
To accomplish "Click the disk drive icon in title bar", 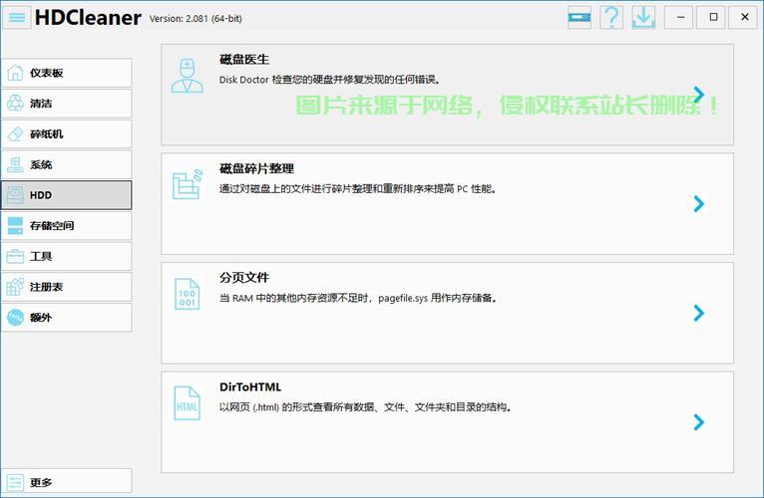I will (x=579, y=18).
